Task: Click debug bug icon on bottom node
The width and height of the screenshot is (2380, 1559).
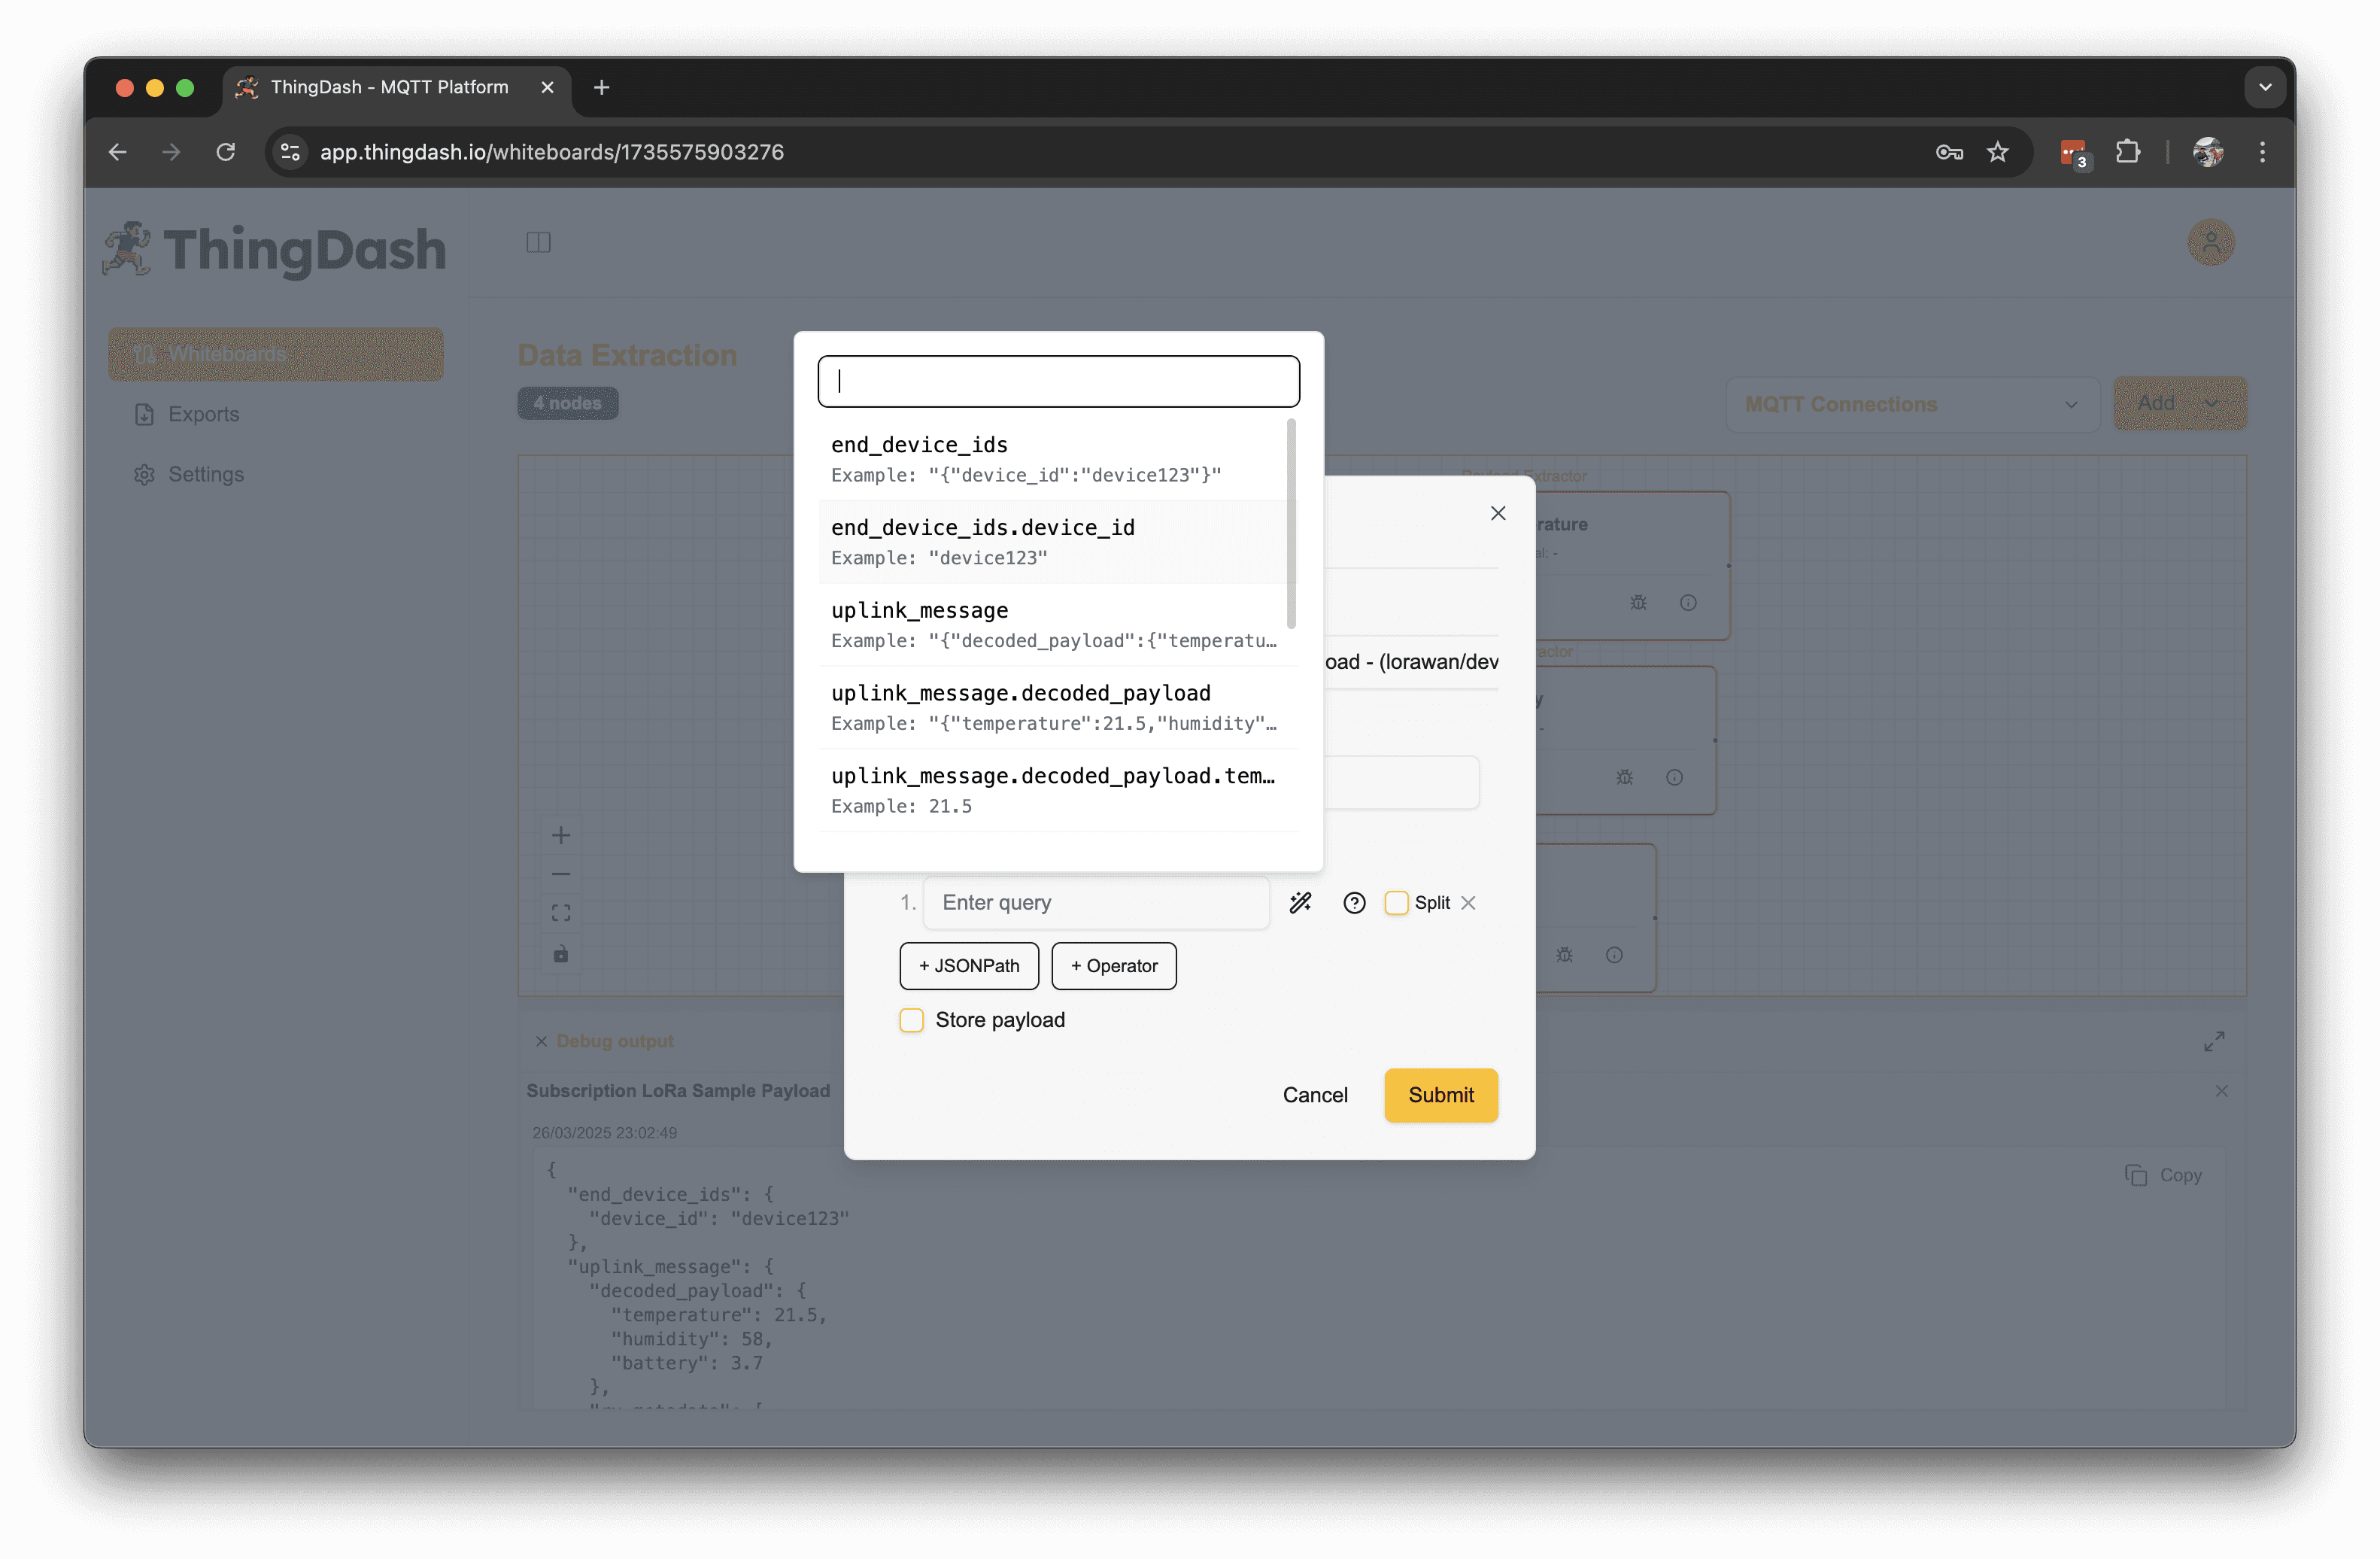Action: 1564,955
